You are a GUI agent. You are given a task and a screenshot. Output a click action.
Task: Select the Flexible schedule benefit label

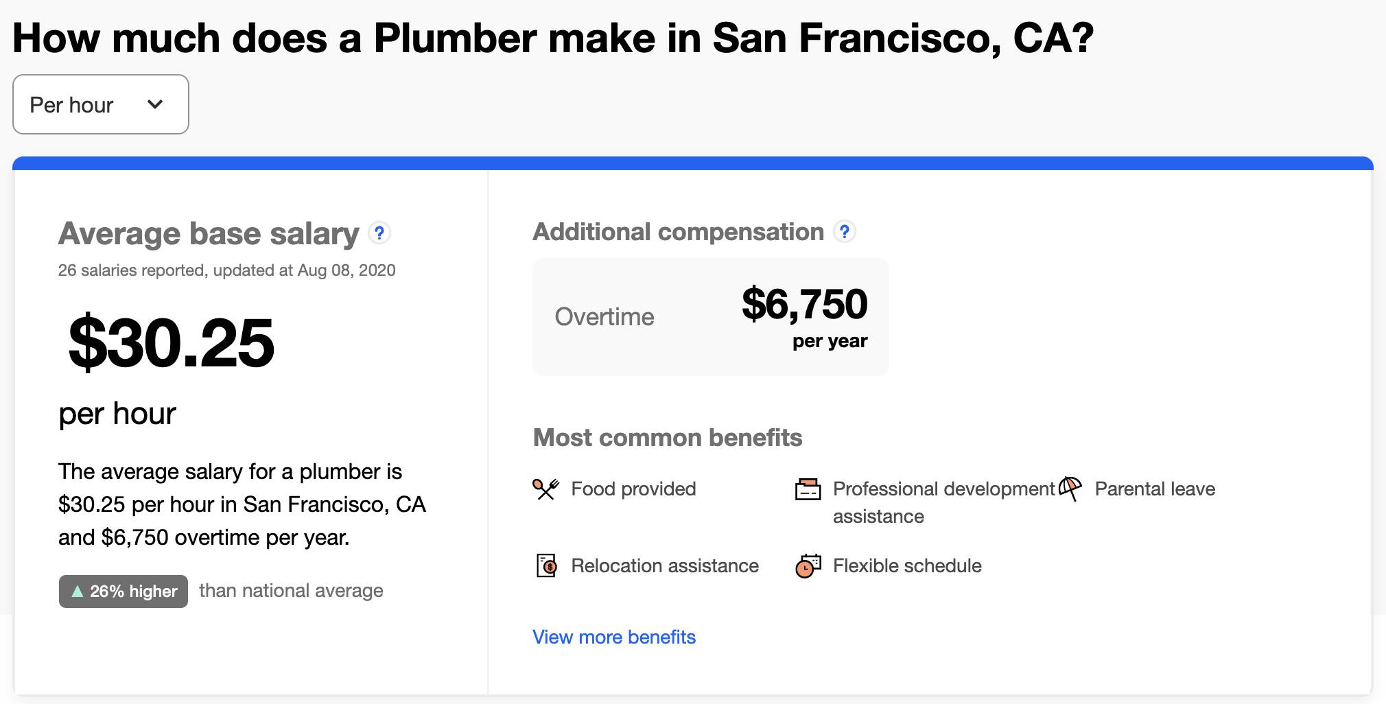click(x=907, y=565)
